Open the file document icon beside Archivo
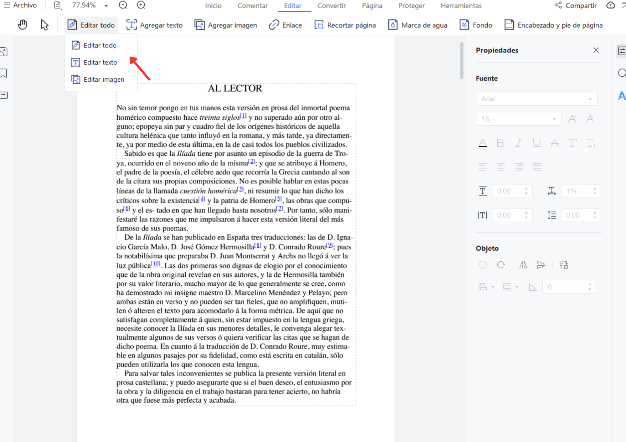The height and width of the screenshot is (442, 626). click(57, 5)
